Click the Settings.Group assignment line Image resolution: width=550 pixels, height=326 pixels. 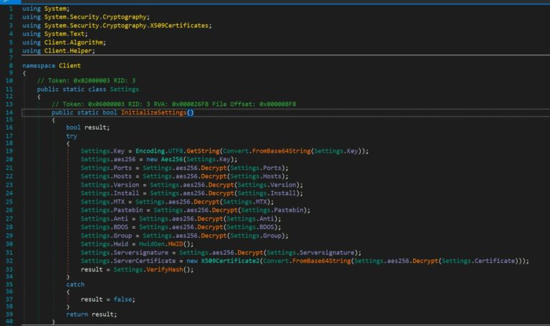pyautogui.click(x=185, y=236)
